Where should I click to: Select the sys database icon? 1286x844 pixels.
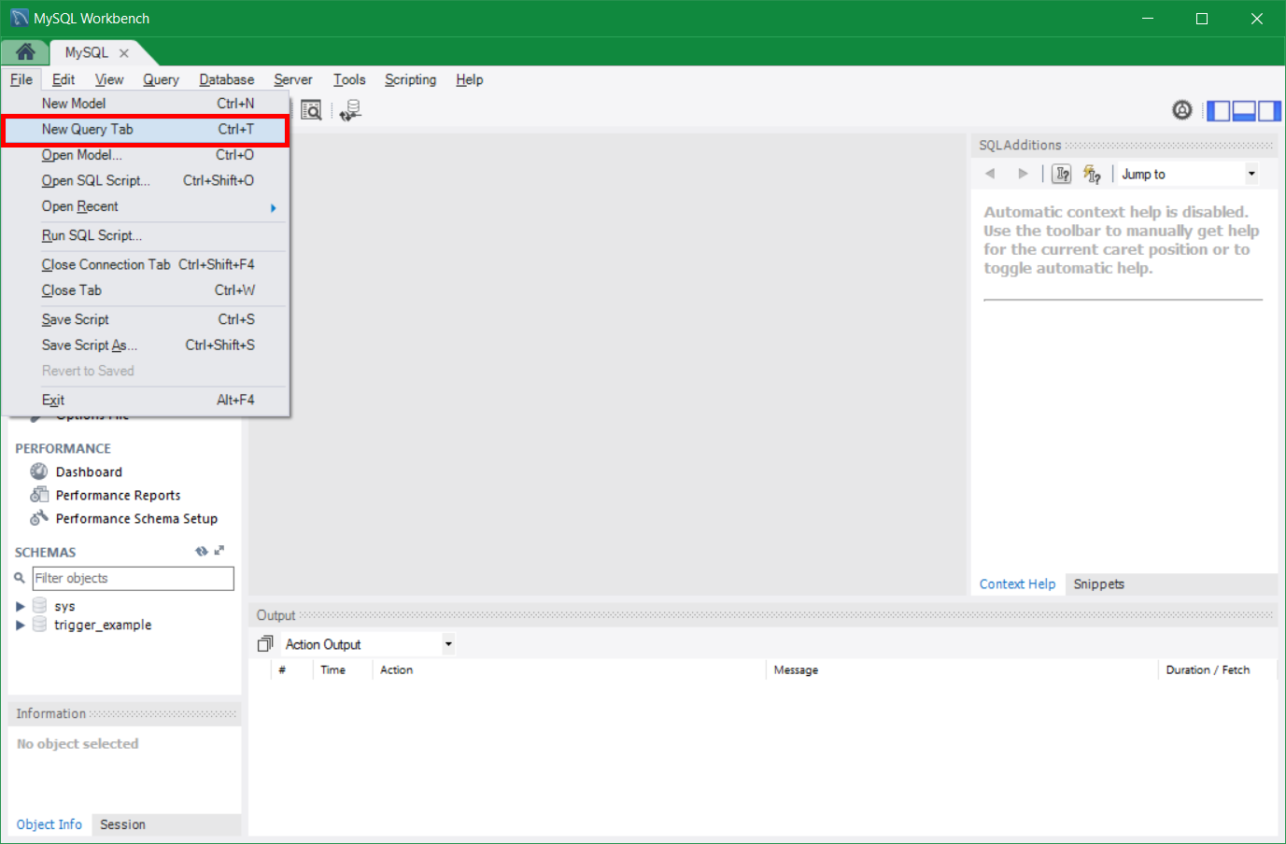tap(39, 606)
